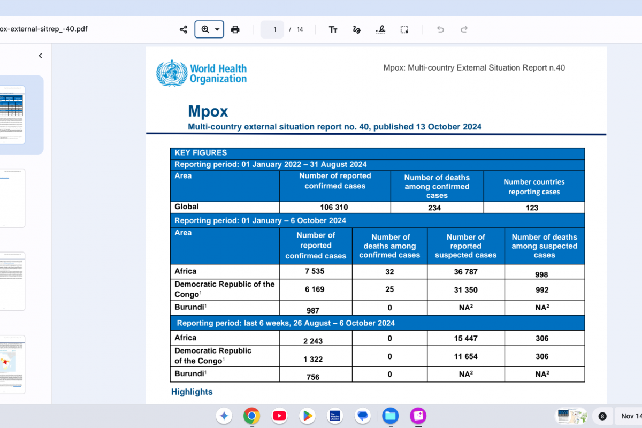Choose the signature tool in the toolbar
This screenshot has height=428, width=642.
[x=380, y=29]
